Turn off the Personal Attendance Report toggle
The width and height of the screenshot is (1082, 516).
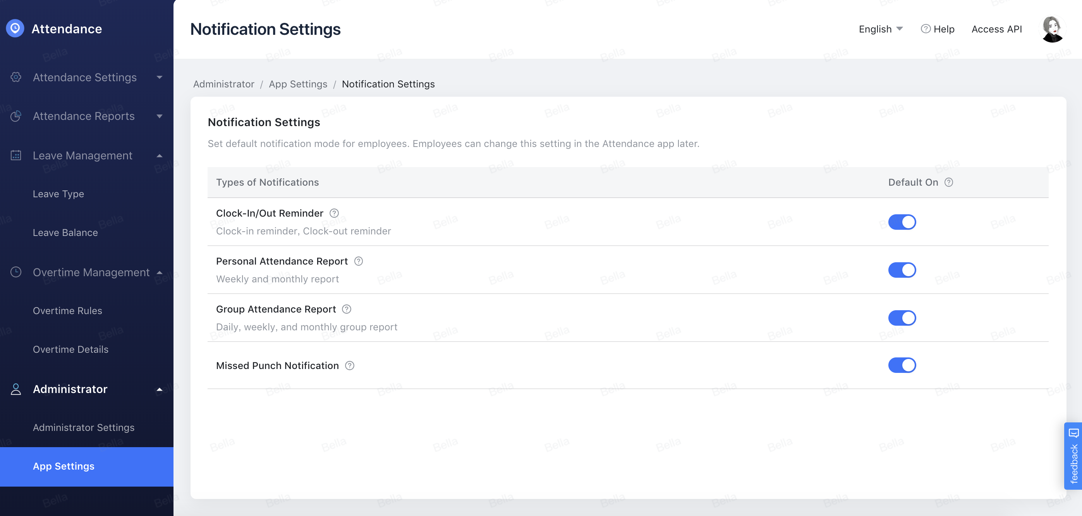[902, 270]
